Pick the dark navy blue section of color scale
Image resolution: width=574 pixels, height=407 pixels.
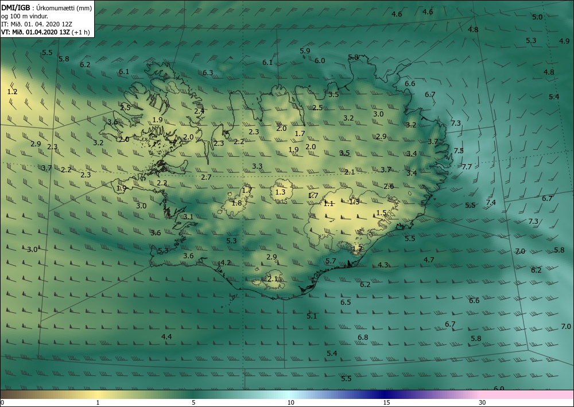385,394
